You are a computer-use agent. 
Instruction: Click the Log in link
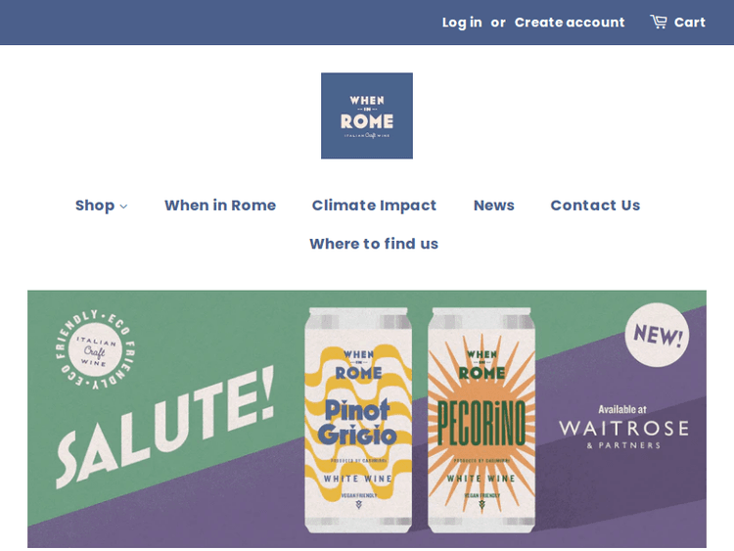tap(462, 23)
